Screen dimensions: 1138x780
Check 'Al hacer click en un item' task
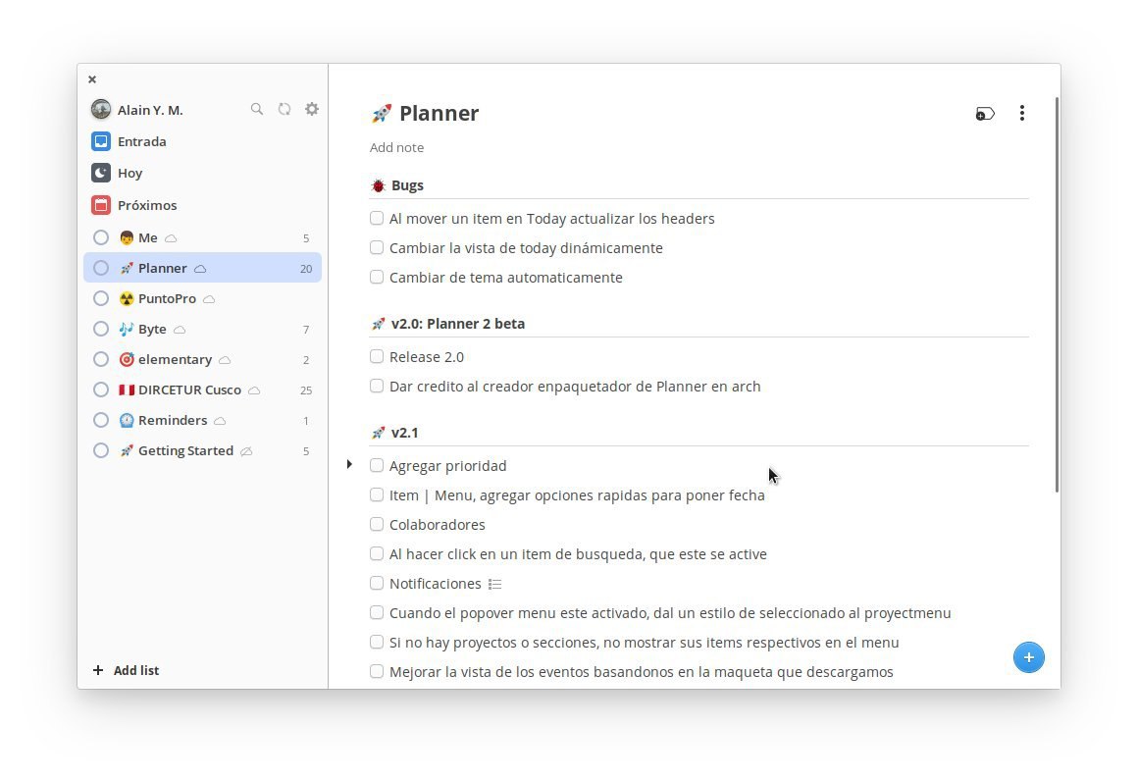pos(376,553)
